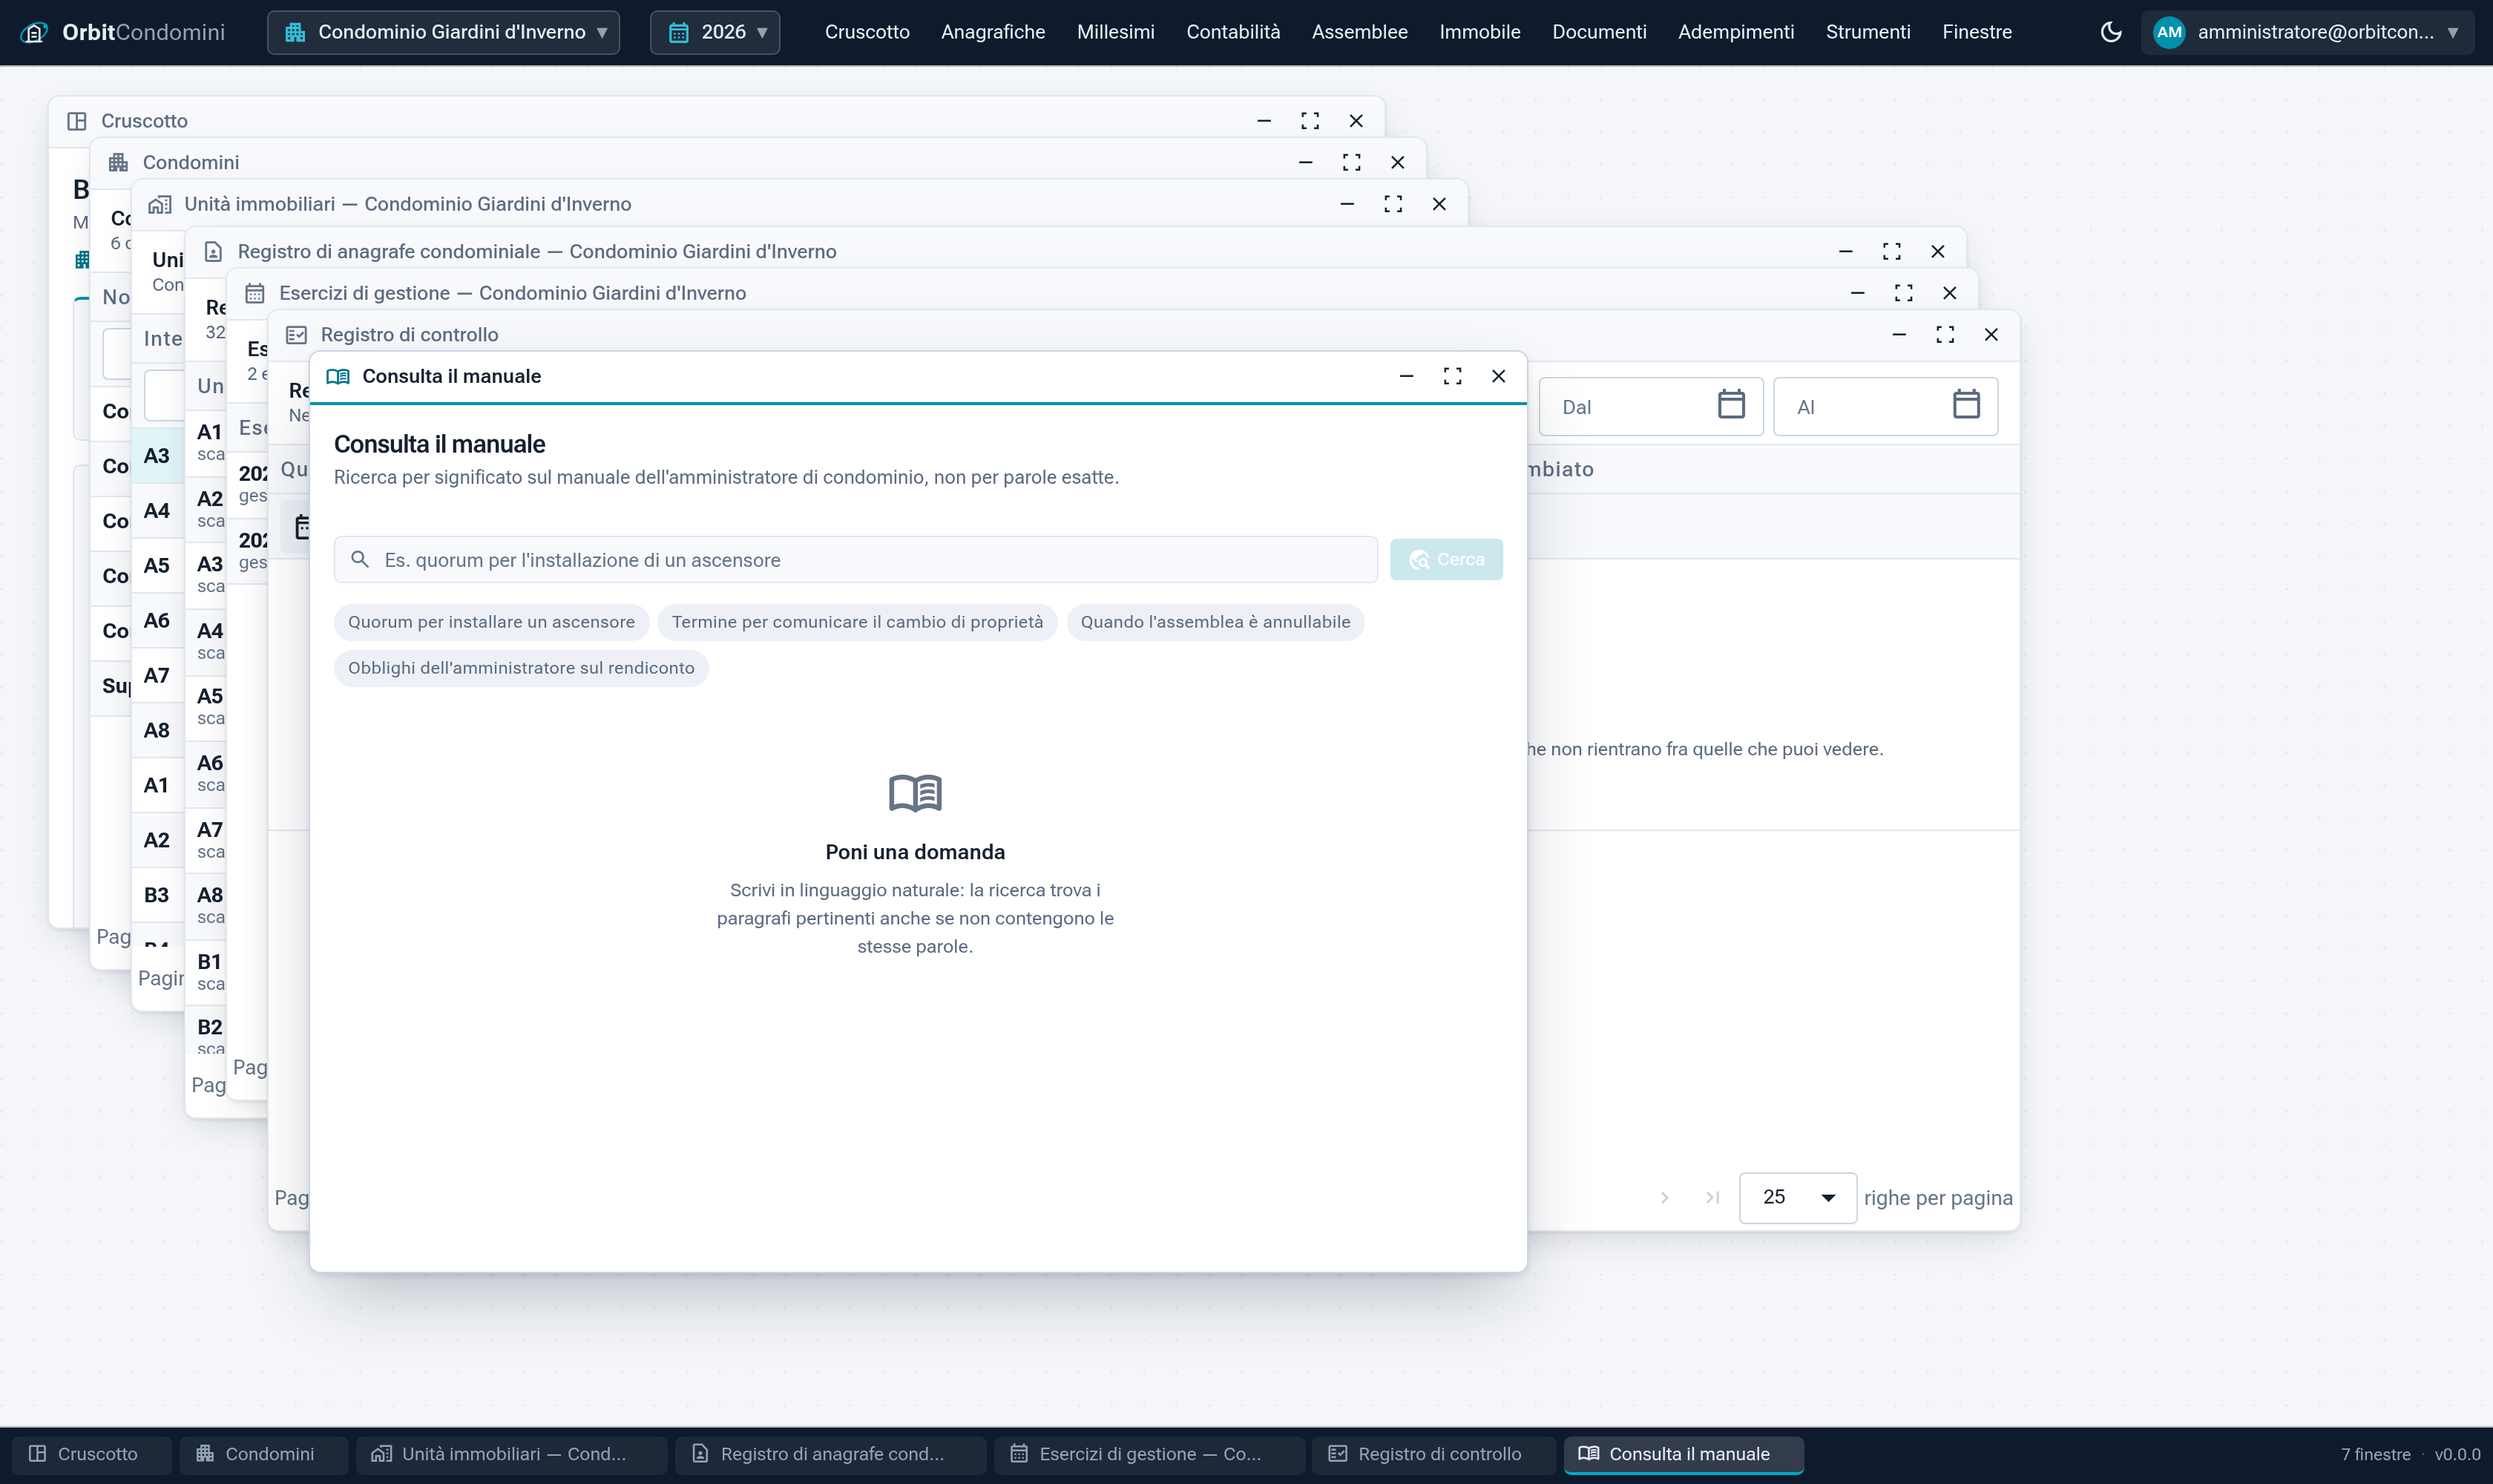Screen dimensions: 2493x1484
Task: Open the Millesimi menu
Action: coord(1115,32)
